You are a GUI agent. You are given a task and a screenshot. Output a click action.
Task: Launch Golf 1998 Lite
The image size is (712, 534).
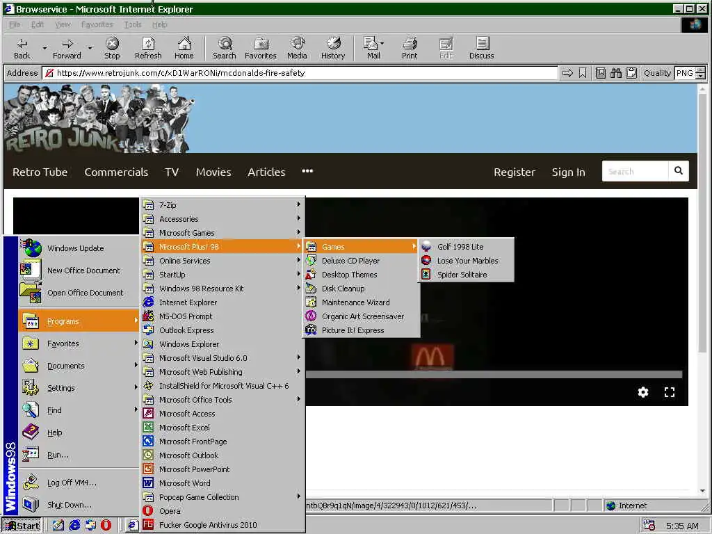coord(467,247)
